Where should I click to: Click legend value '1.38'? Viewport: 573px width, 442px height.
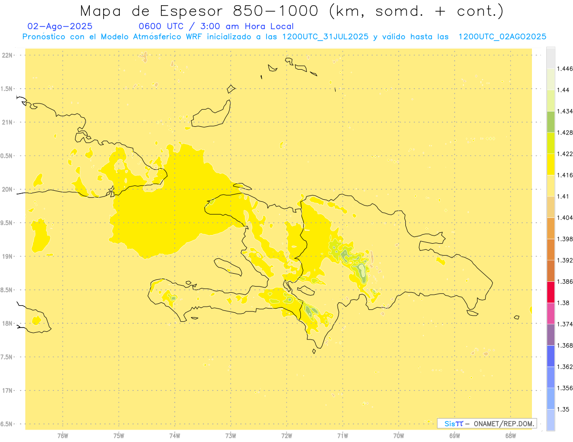tap(563, 303)
